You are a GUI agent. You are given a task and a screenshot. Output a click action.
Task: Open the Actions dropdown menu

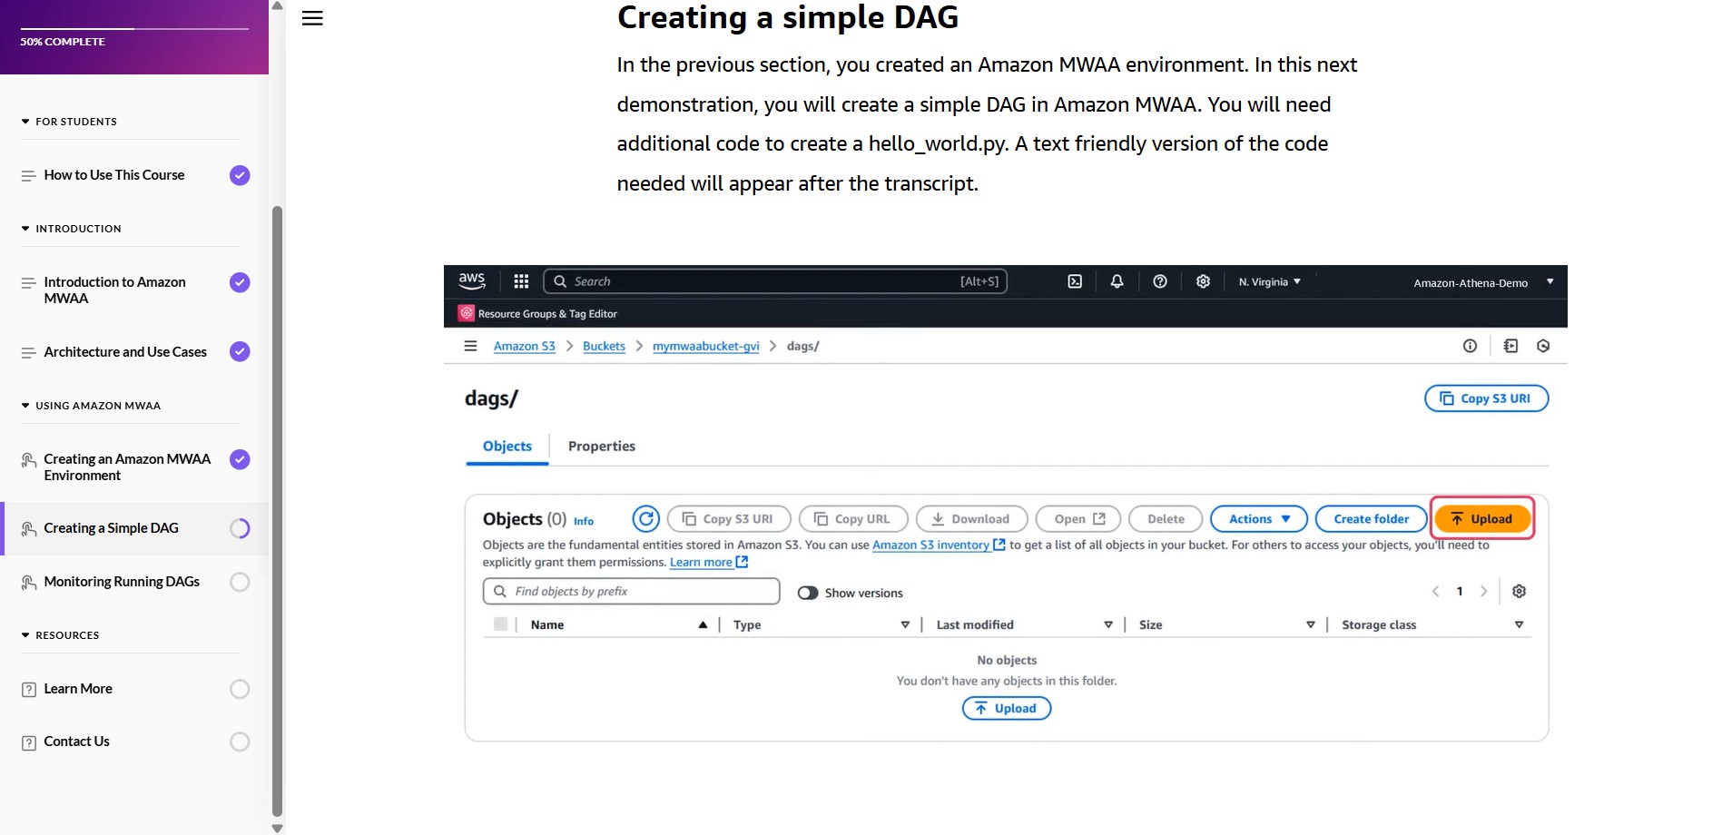click(x=1258, y=519)
